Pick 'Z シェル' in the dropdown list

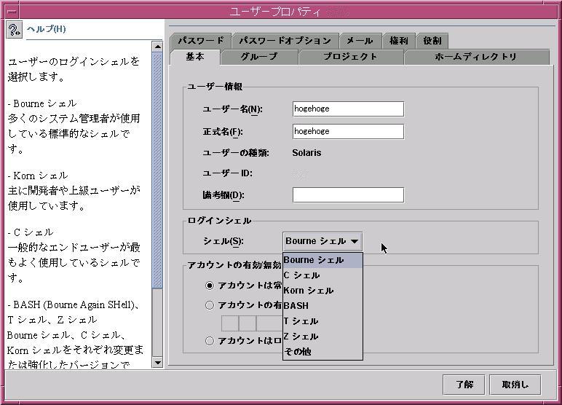coord(301,337)
